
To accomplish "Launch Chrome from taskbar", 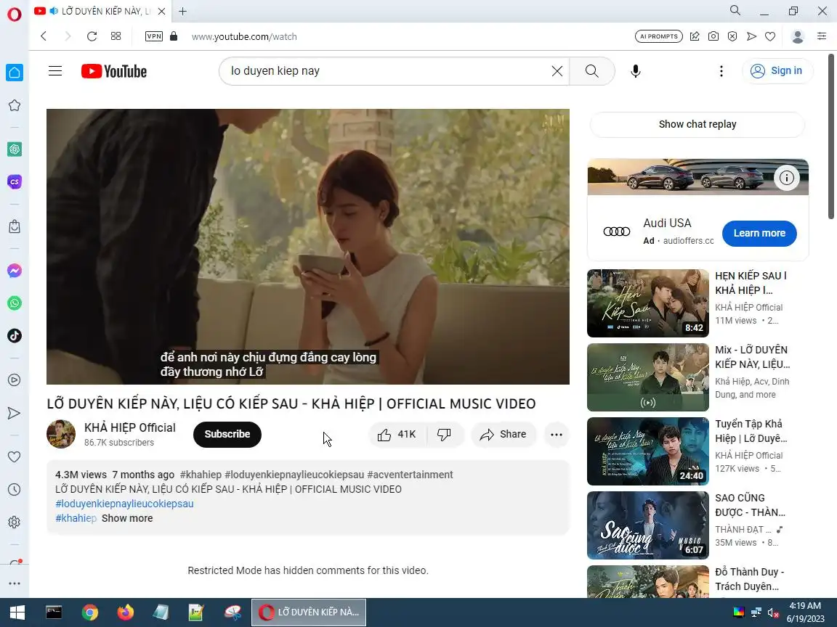I will point(89,612).
